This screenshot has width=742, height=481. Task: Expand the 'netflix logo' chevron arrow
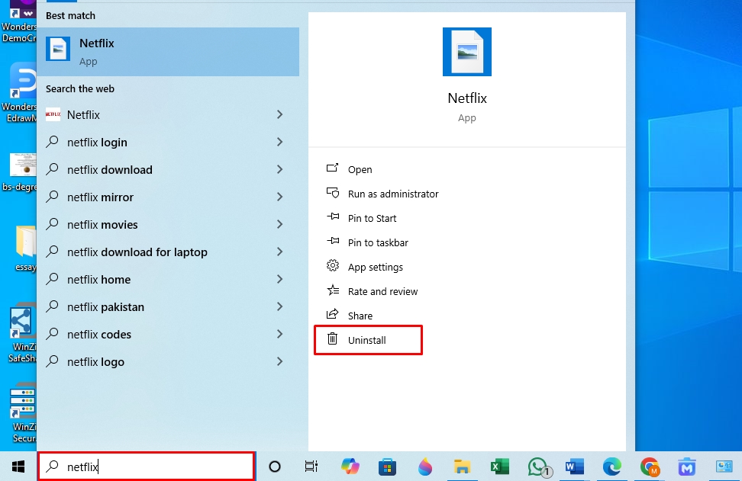tap(279, 361)
